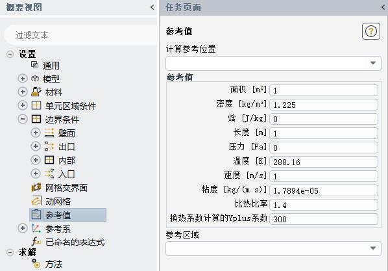Click the 方法 methods gear icon
Viewport: 388px width, 271px height.
coord(36,264)
